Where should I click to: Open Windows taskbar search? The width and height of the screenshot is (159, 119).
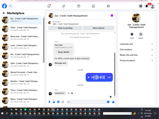click(7, 113)
